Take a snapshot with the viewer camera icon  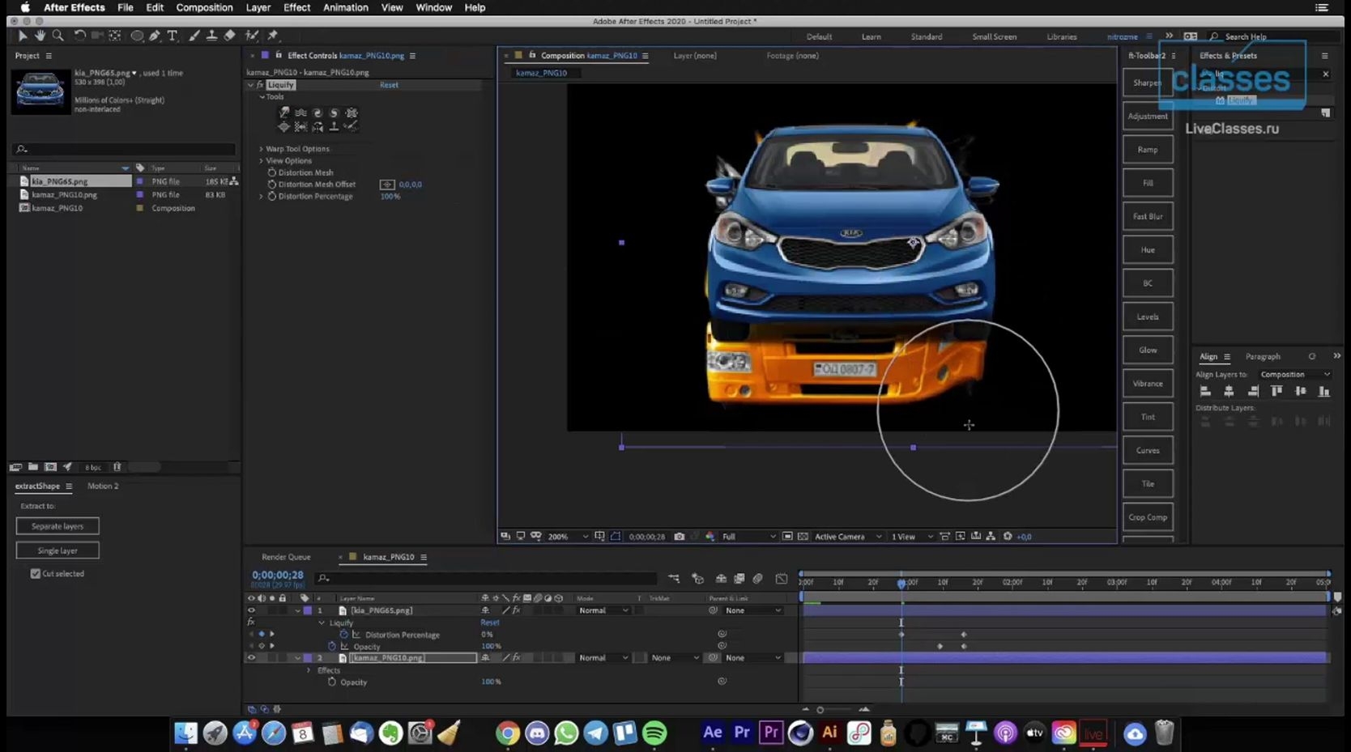pos(680,537)
